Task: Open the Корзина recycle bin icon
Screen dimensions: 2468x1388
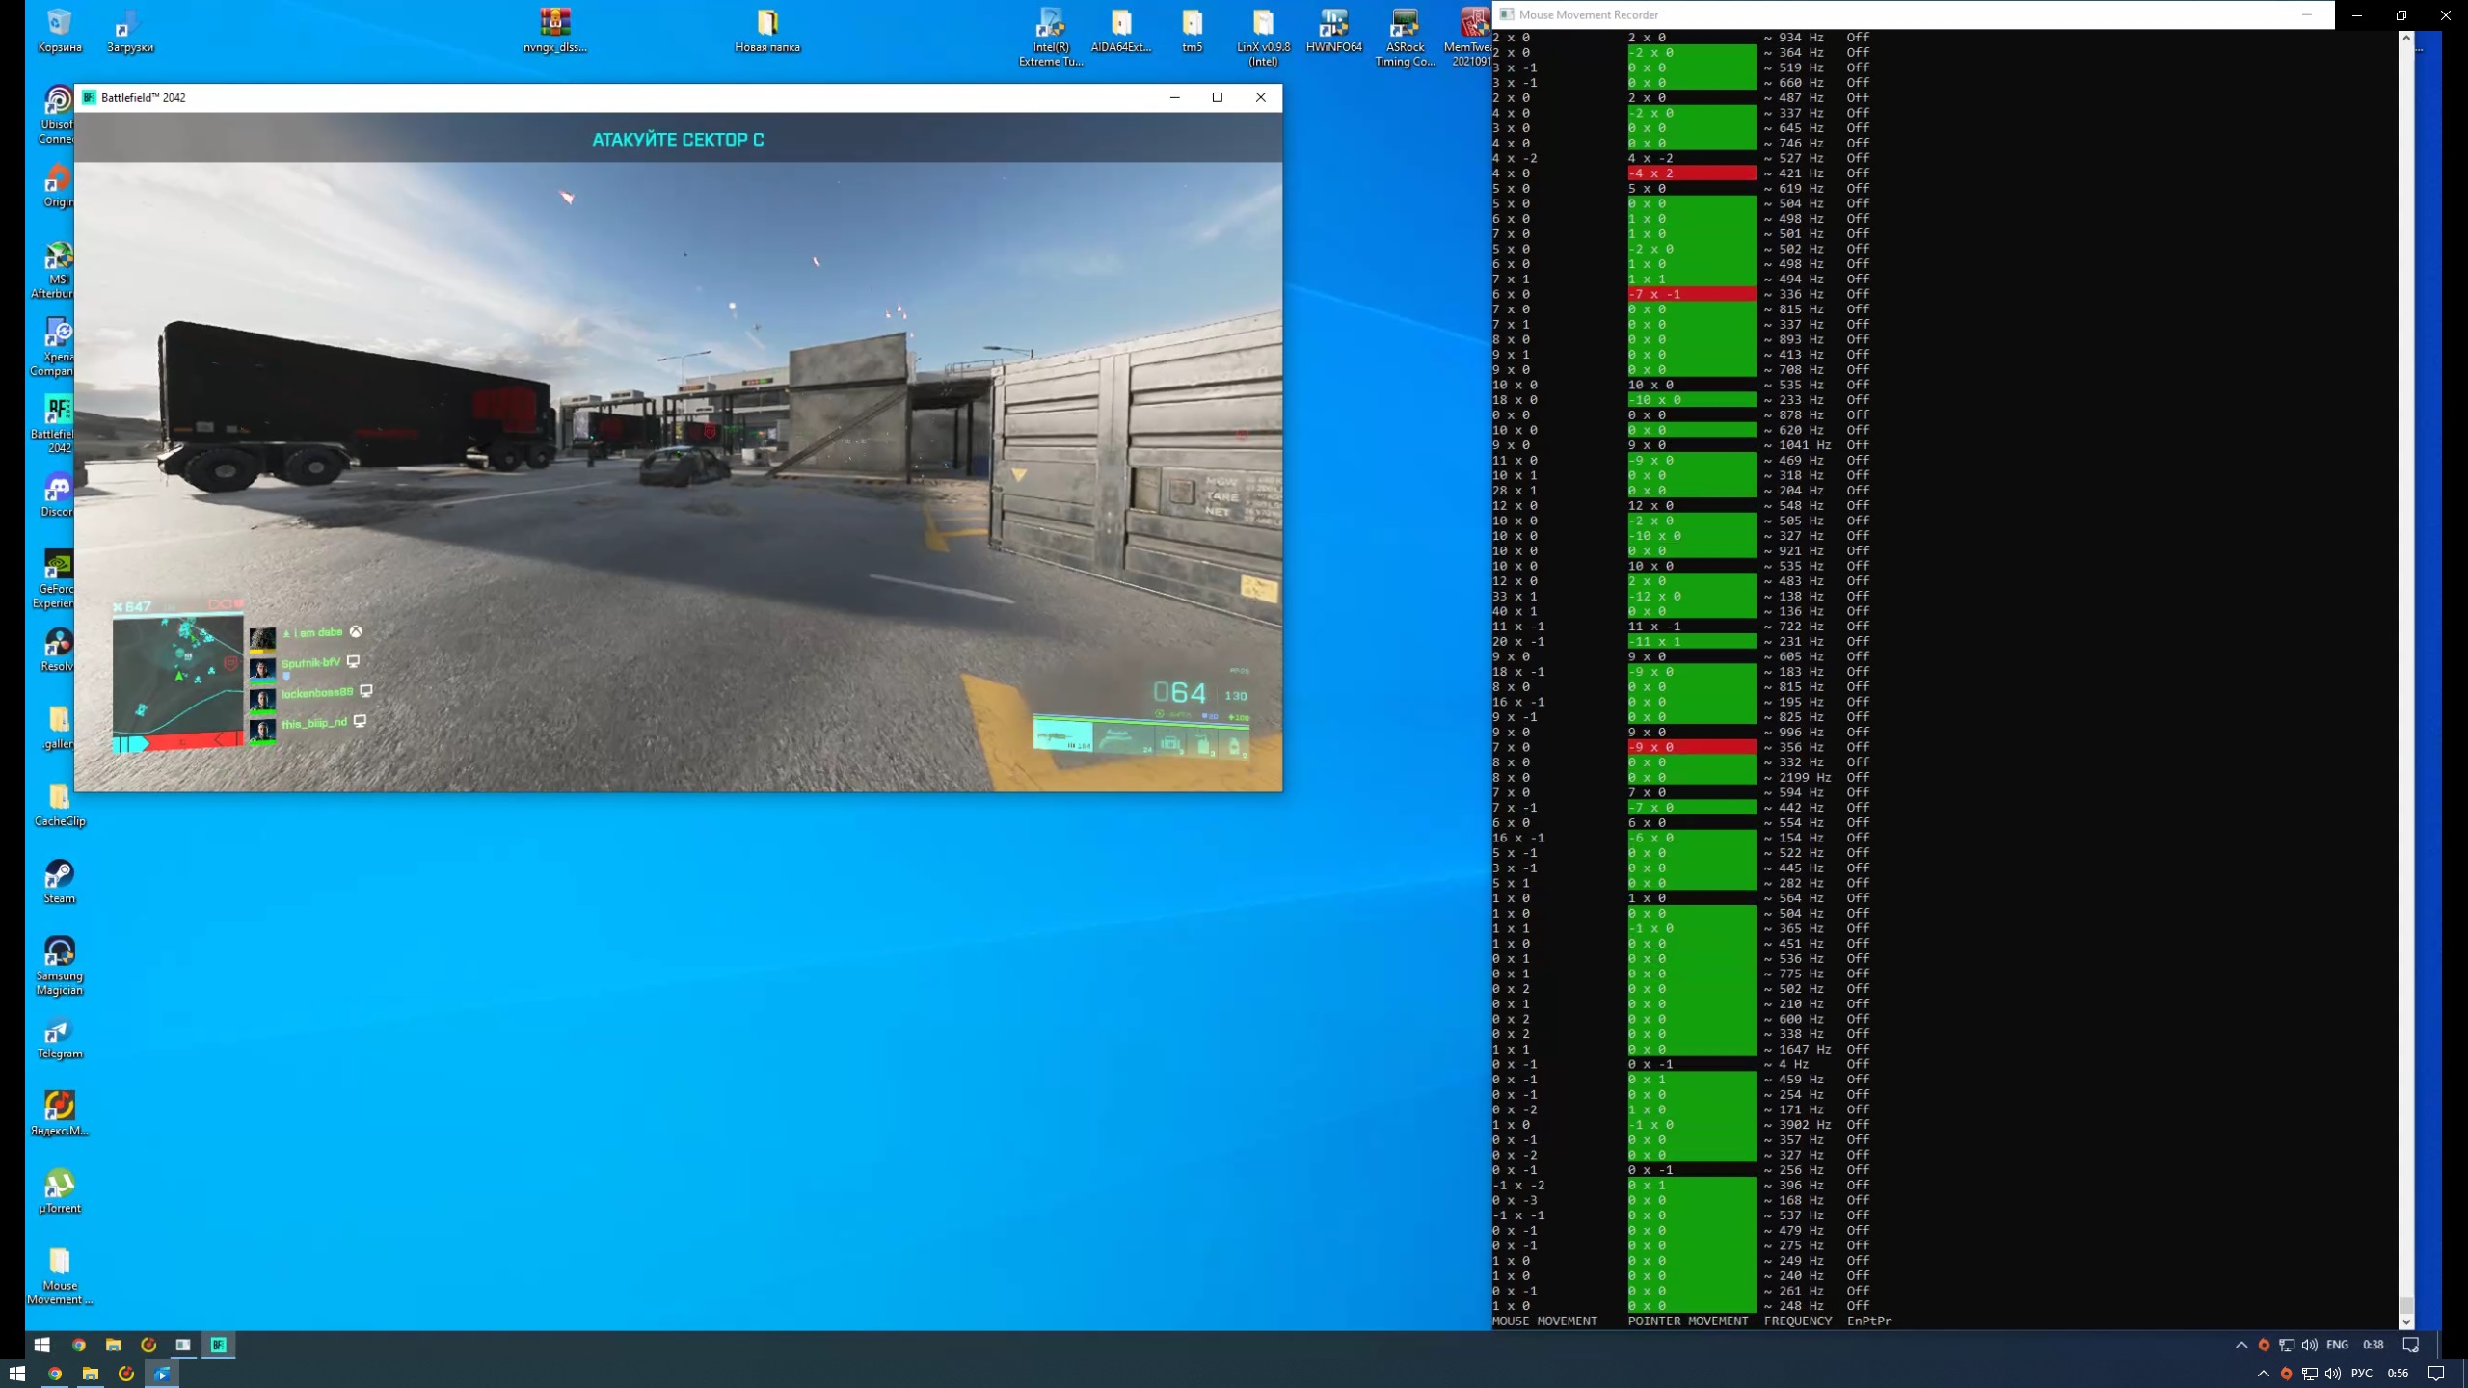Action: click(59, 23)
